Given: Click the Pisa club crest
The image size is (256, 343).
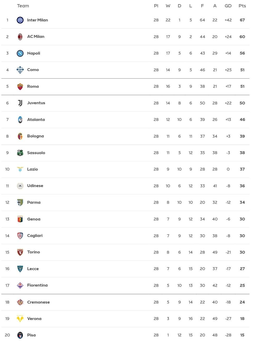Looking at the screenshot, I should (x=20, y=335).
